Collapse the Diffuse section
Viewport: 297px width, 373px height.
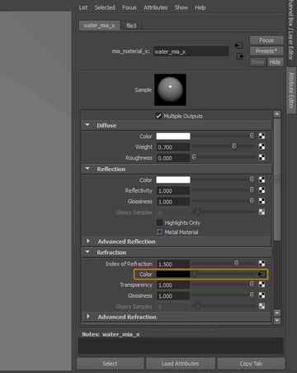click(x=87, y=125)
